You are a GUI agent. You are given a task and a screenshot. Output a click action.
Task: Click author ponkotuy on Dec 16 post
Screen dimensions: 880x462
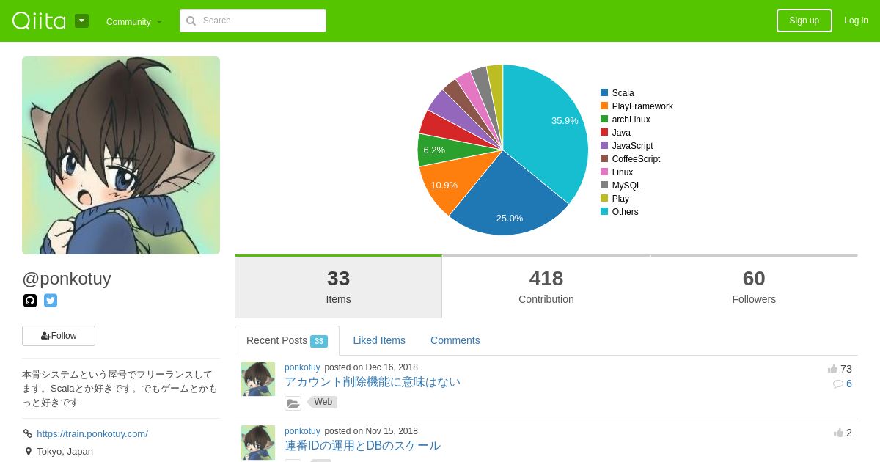[x=302, y=367]
